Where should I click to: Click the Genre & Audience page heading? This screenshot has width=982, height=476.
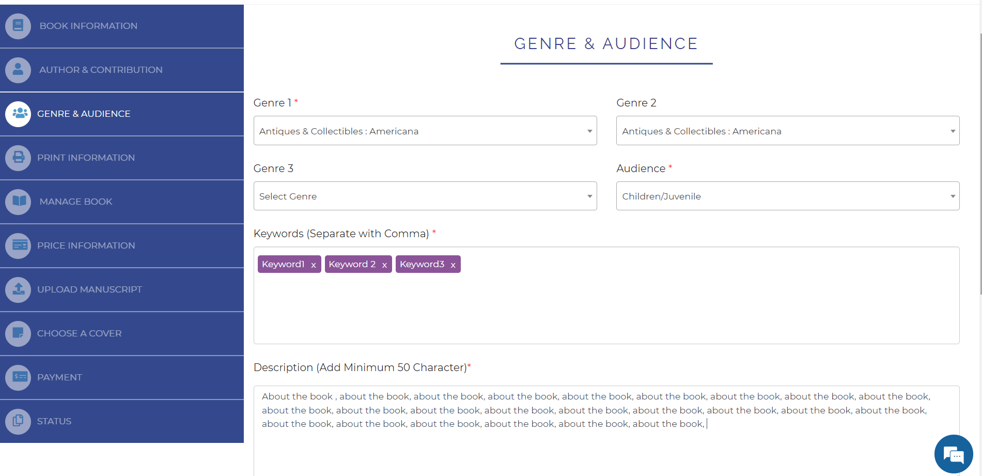pyautogui.click(x=606, y=43)
